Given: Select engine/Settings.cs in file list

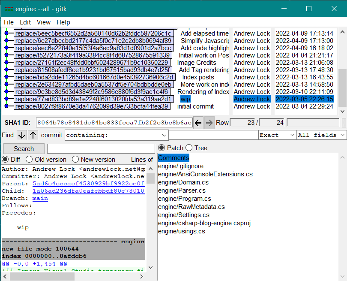Looking at the screenshot, I should click(x=184, y=215).
